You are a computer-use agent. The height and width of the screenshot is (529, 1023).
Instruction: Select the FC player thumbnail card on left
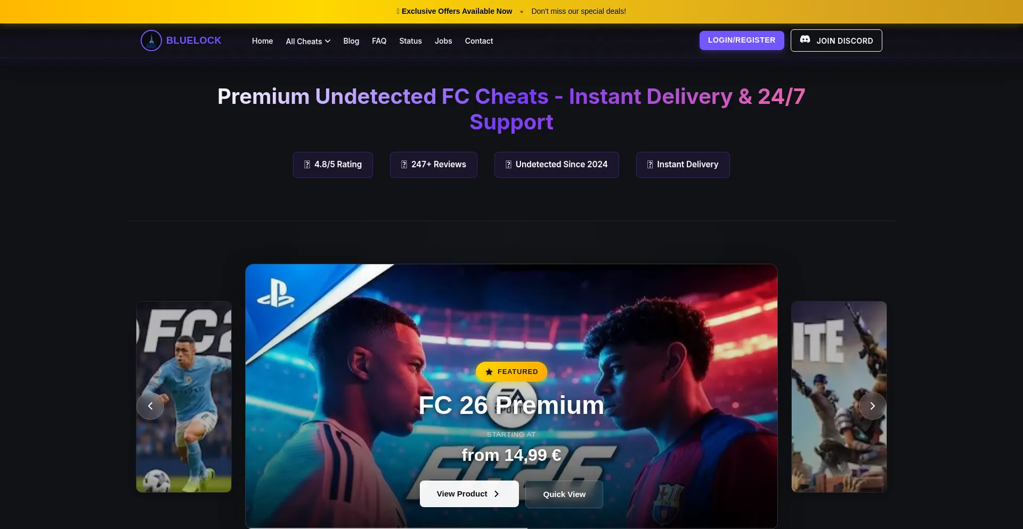(184, 397)
